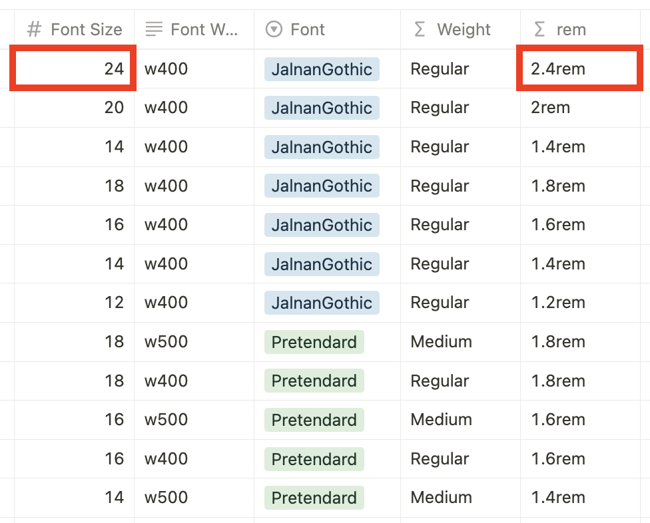Click Medium weight cell in the 1.6rem row
The height and width of the screenshot is (523, 650).
tap(461, 420)
